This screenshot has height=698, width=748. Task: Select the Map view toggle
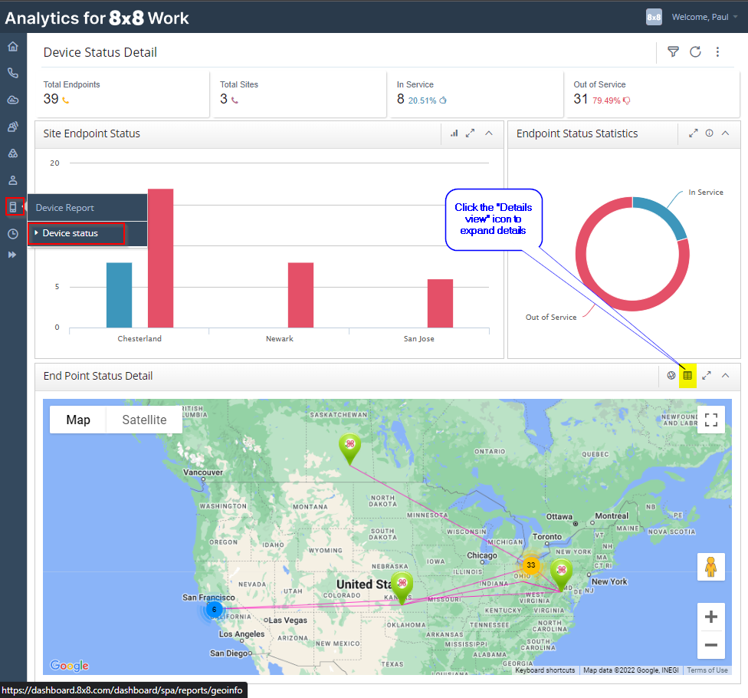78,420
